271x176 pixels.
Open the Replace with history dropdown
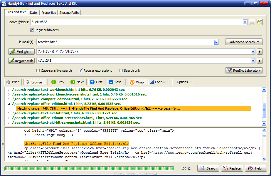pos(253,61)
